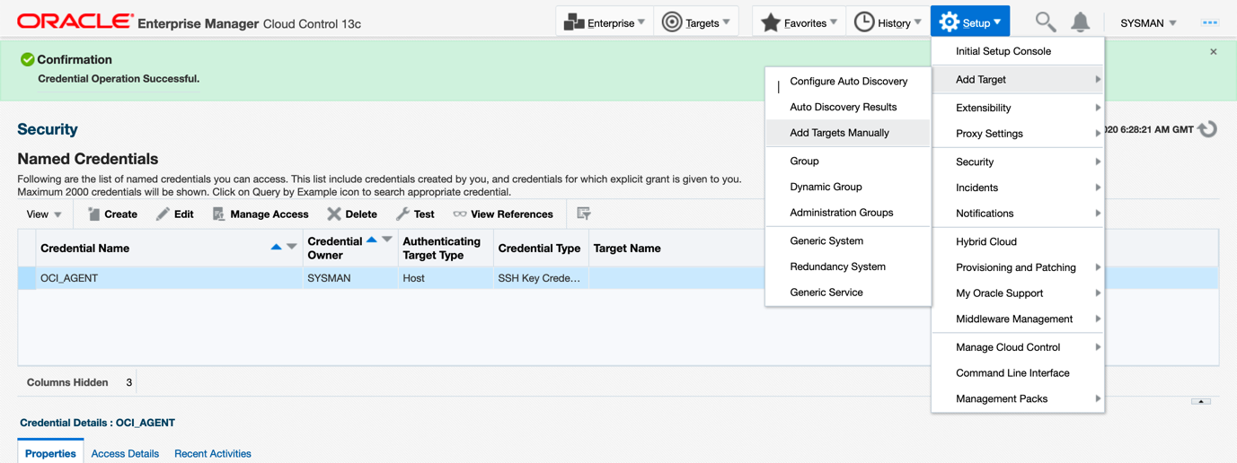Choose Configure Auto Discovery
1237x463 pixels.
pyautogui.click(x=848, y=82)
